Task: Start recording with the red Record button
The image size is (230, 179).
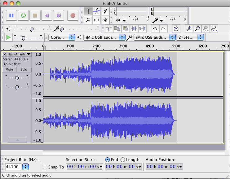Action: click(x=73, y=15)
